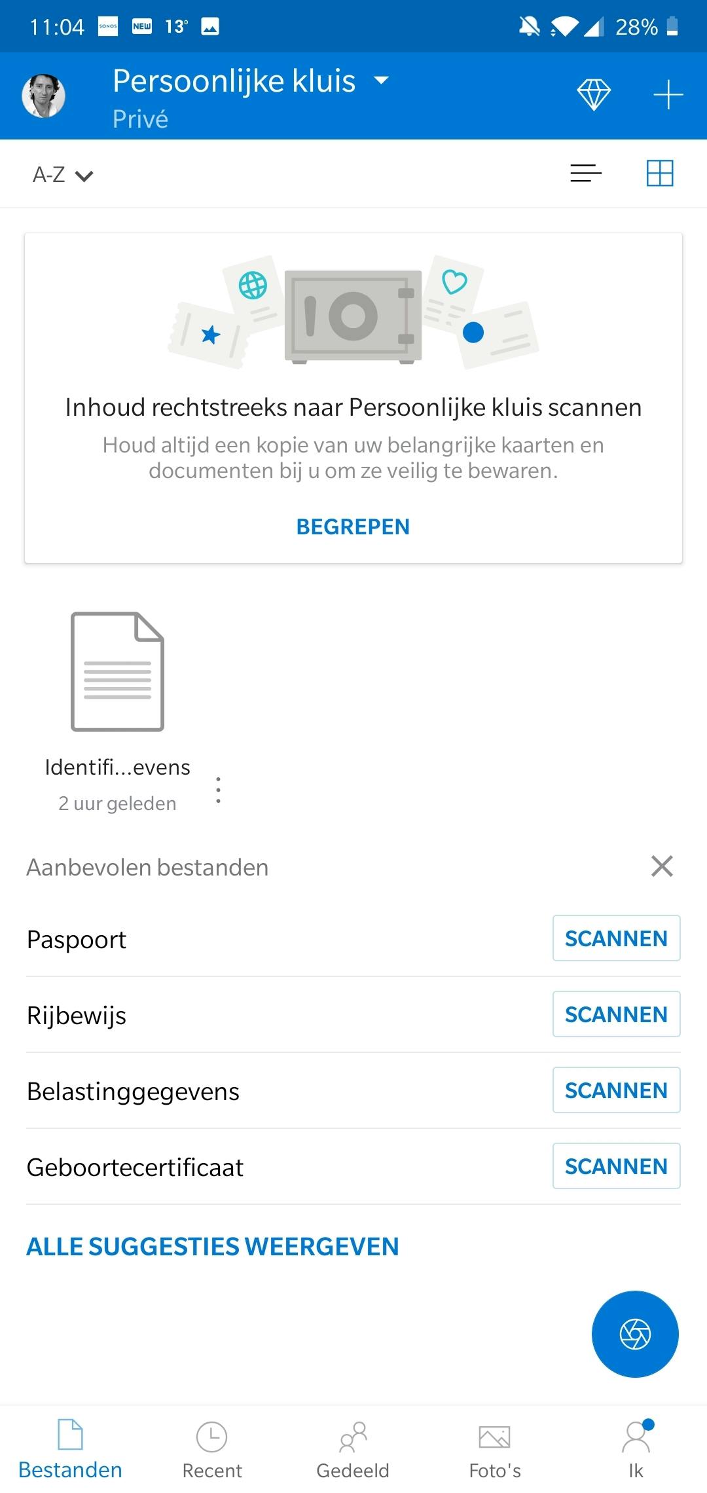Tap the premium diamond icon
This screenshot has height=1493, width=707.
pyautogui.click(x=594, y=95)
